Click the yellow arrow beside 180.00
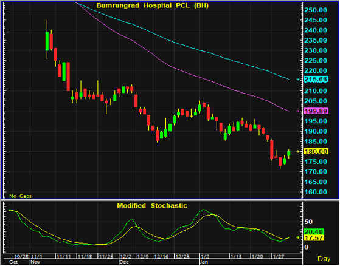Screen dimensions: 340x266 coord(298,151)
